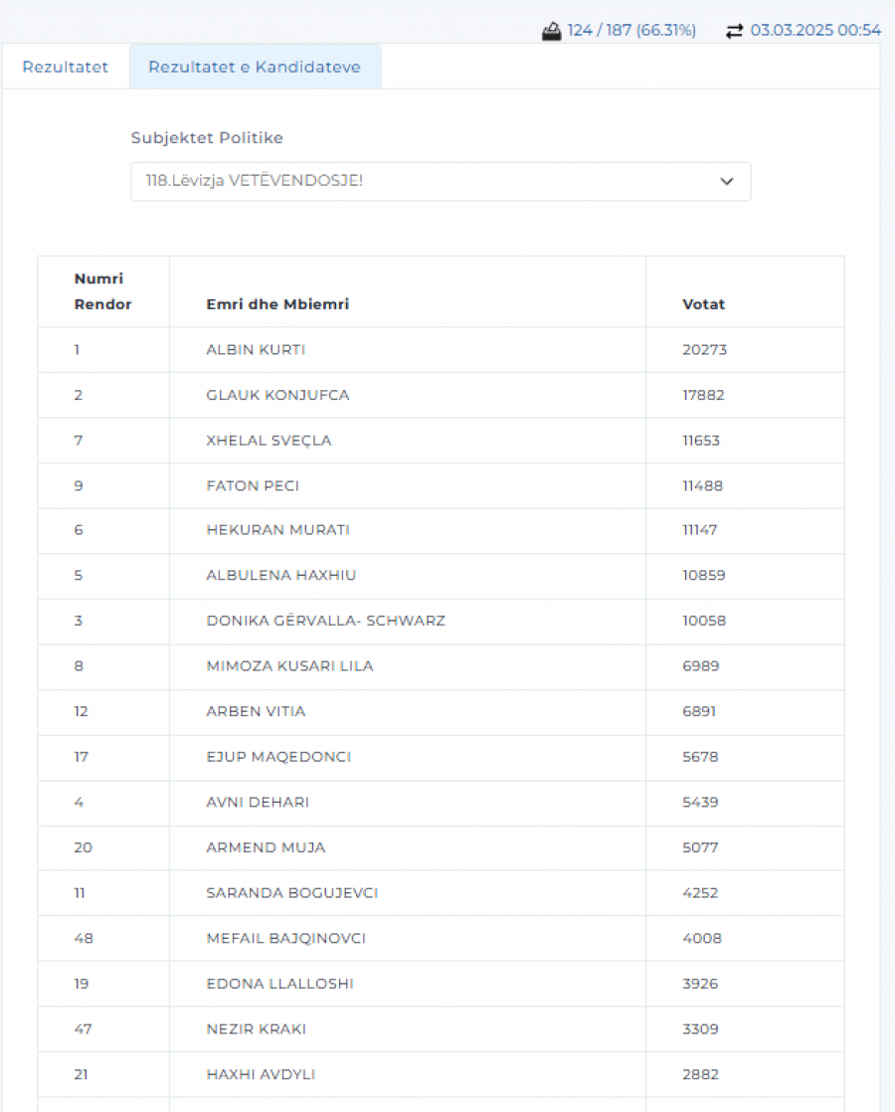Select GLAUK KONJUFCA in the table
The height and width of the screenshot is (1112, 895).
click(277, 395)
